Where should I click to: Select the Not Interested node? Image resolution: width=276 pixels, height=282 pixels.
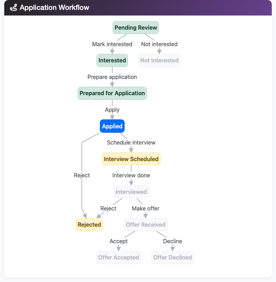coord(159,60)
